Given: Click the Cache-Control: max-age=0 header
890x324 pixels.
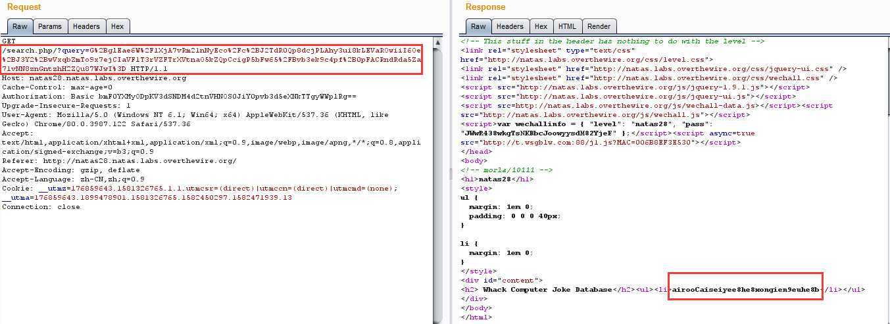Looking at the screenshot, I should (x=57, y=87).
